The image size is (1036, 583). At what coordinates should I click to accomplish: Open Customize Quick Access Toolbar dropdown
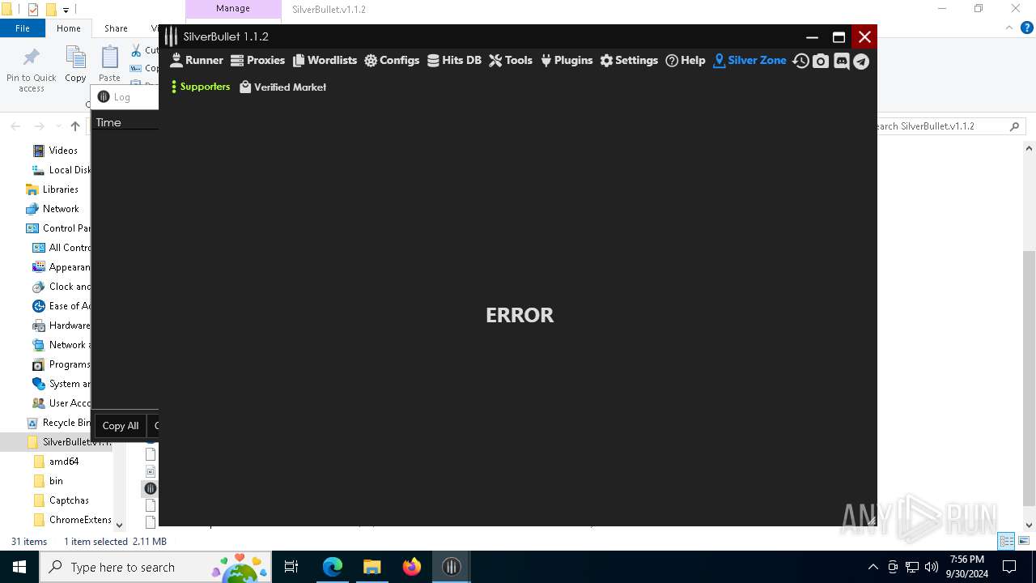click(66, 10)
